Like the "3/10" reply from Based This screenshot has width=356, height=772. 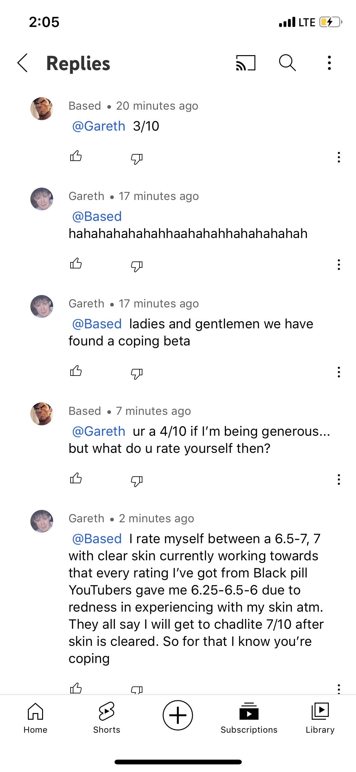pyautogui.click(x=76, y=156)
